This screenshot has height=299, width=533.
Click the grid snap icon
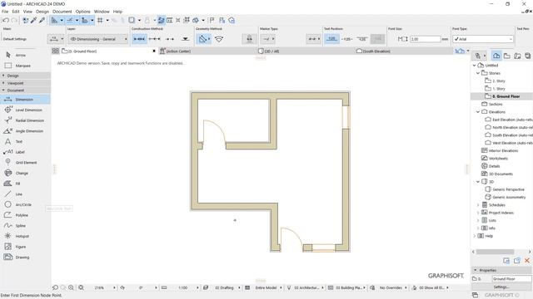(x=100, y=20)
